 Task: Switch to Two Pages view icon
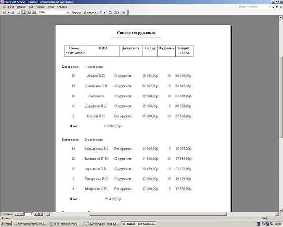point(28,12)
